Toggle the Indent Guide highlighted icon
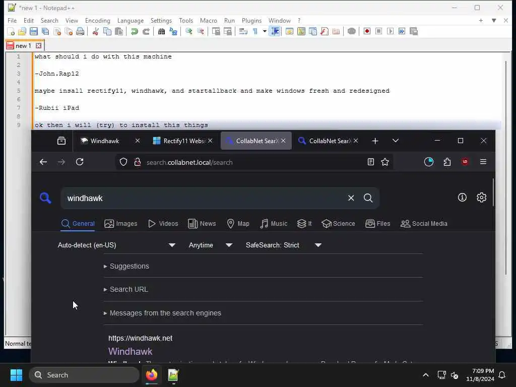The image size is (516, 387). pos(275,31)
